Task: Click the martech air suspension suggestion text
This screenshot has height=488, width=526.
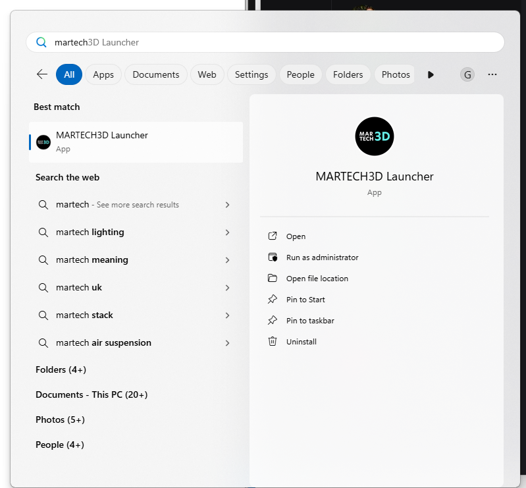Action: 103,342
